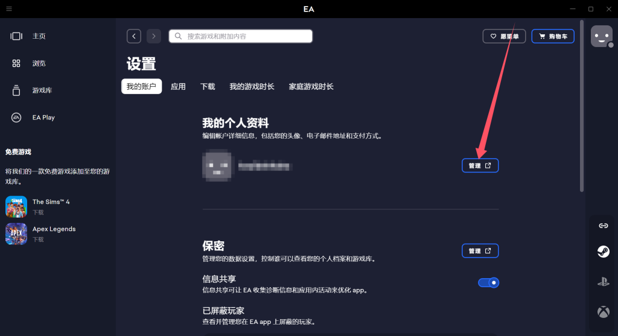
Task: Click 下载 under Apex Legends
Action: 38,239
